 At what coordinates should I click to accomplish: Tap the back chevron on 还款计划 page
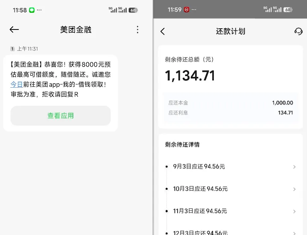pyautogui.click(x=162, y=31)
